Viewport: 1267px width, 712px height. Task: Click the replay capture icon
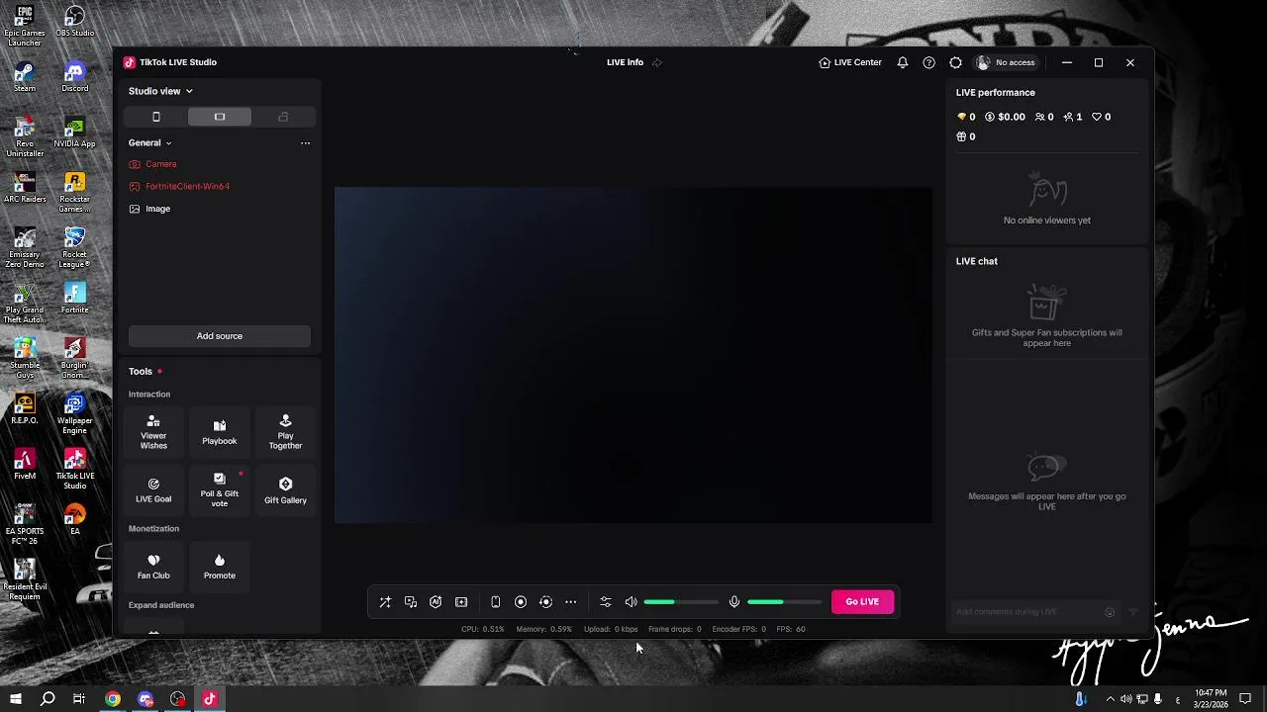point(545,602)
